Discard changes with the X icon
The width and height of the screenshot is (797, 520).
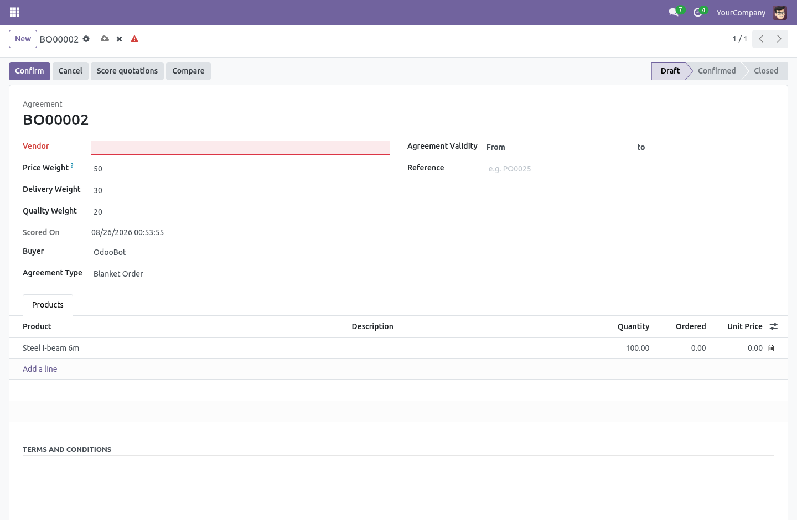119,39
